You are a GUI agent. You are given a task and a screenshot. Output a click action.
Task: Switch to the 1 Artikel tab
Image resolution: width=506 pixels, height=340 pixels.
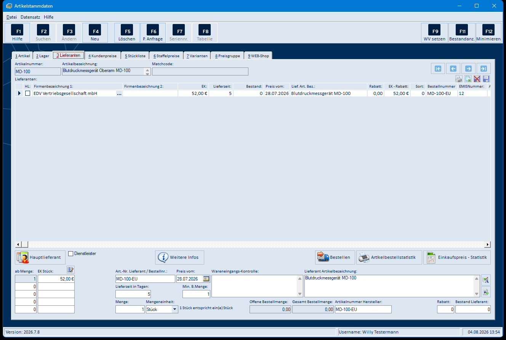click(x=22, y=56)
